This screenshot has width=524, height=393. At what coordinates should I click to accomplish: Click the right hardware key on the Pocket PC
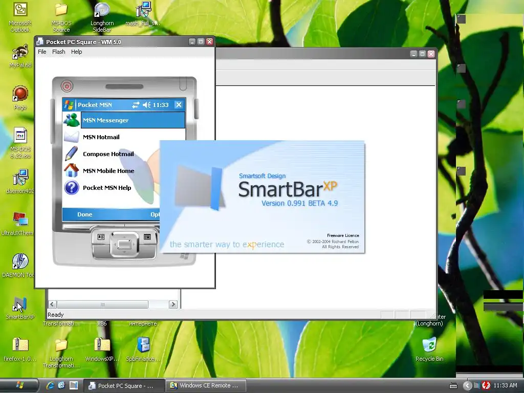[x=147, y=237]
